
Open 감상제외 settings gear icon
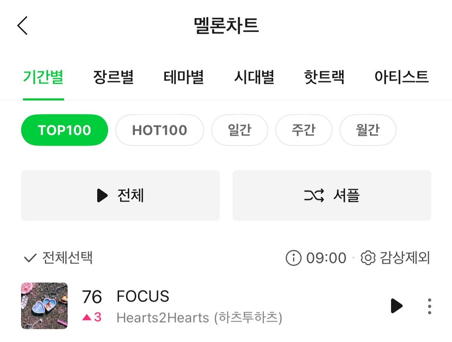pos(368,258)
